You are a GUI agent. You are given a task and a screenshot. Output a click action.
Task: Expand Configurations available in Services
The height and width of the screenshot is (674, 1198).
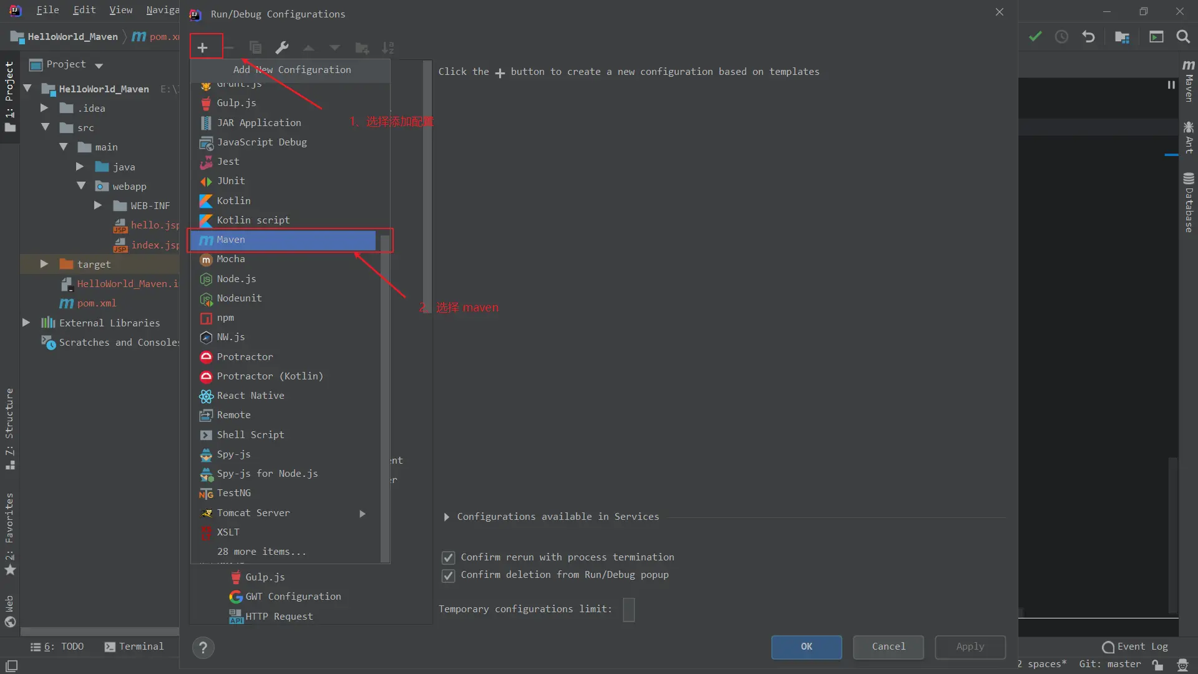coord(446,517)
